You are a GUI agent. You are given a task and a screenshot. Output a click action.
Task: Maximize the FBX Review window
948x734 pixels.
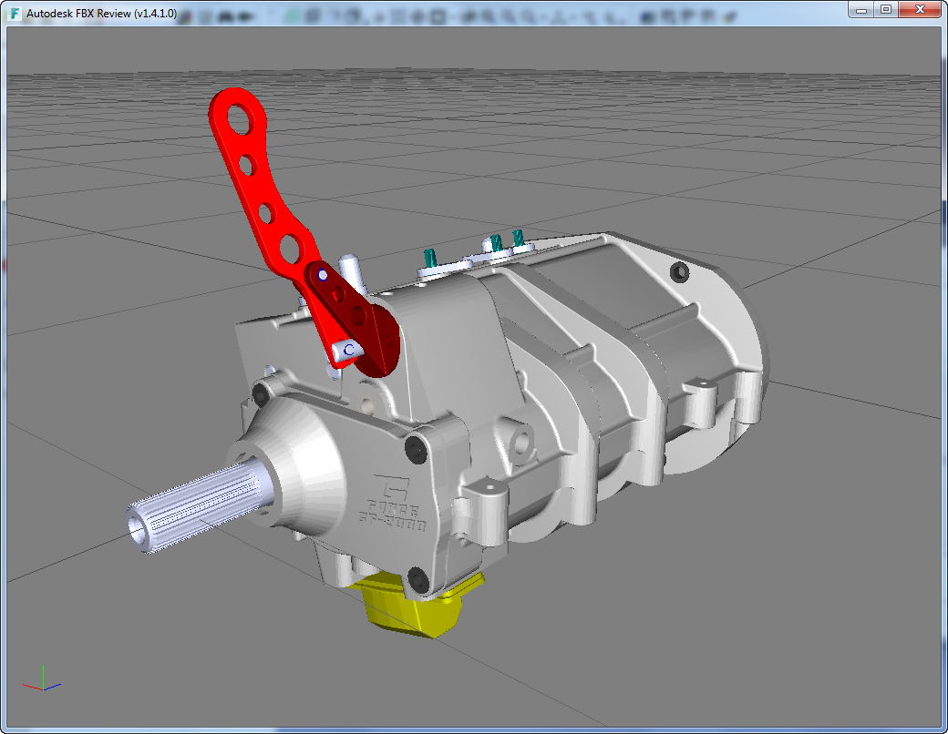tap(885, 9)
